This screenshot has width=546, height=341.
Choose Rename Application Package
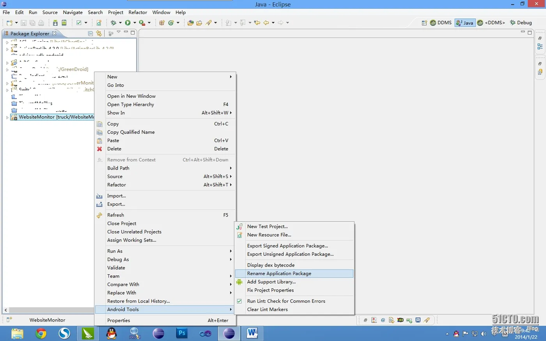point(294,274)
